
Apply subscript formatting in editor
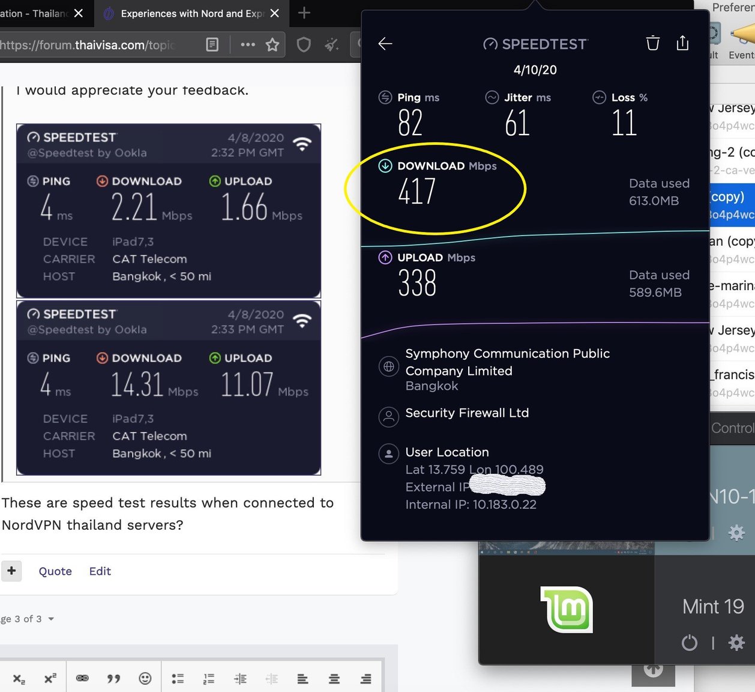click(19, 679)
